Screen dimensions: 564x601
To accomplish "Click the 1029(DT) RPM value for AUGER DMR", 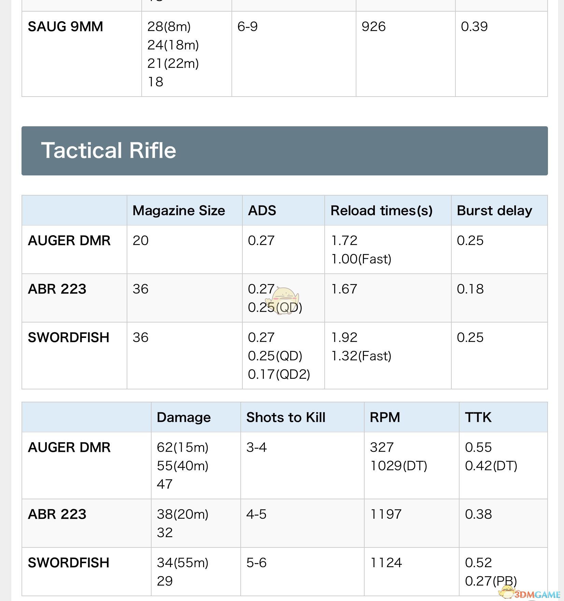I will click(398, 466).
